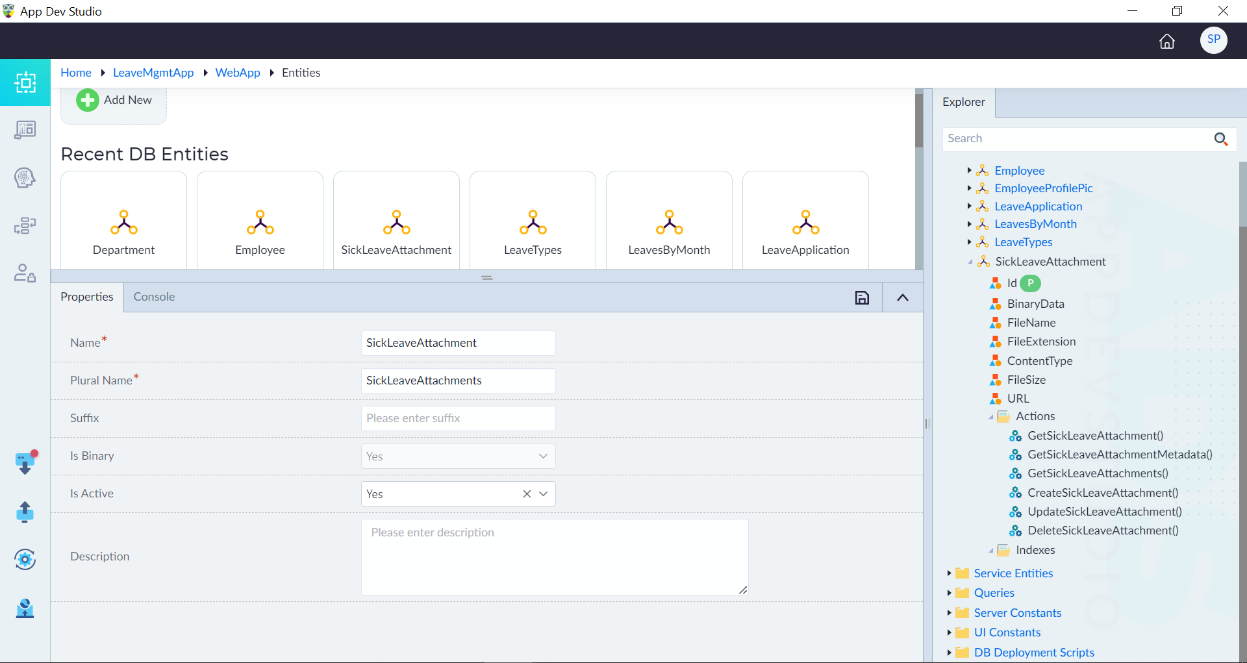The width and height of the screenshot is (1247, 663).
Task: Go to Home breadcrumb link
Action: 76,73
